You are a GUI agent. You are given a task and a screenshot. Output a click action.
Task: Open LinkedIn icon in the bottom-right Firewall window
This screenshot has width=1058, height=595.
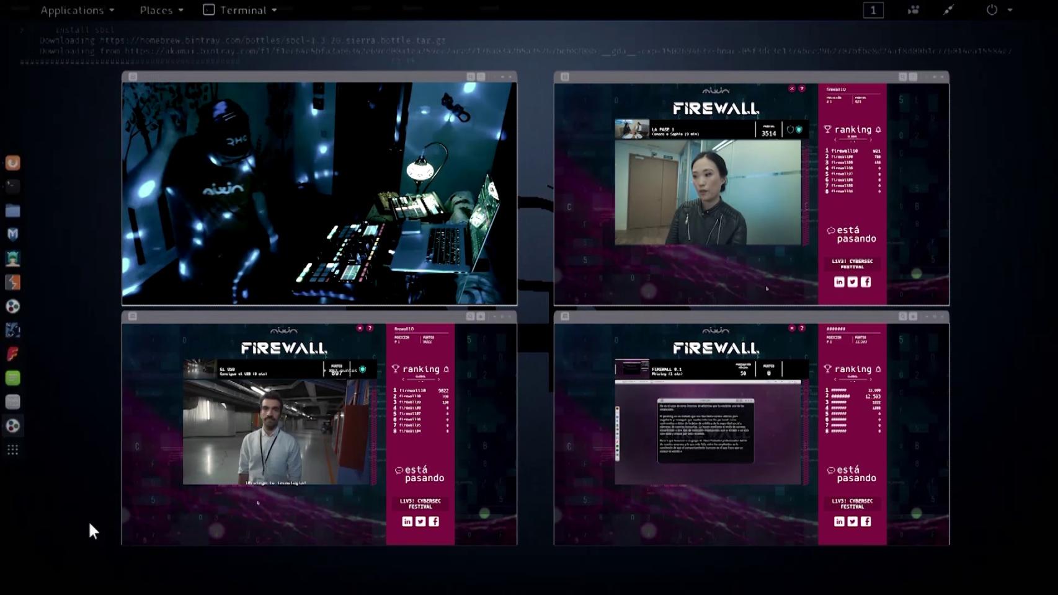(x=839, y=521)
